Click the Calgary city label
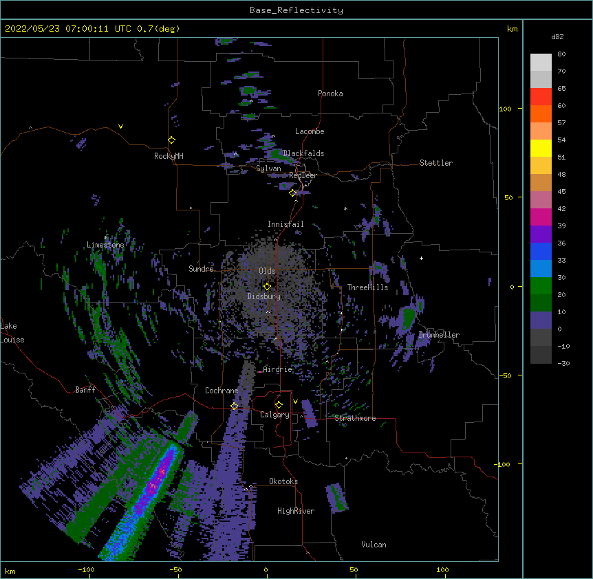This screenshot has height=579, width=593. point(275,415)
